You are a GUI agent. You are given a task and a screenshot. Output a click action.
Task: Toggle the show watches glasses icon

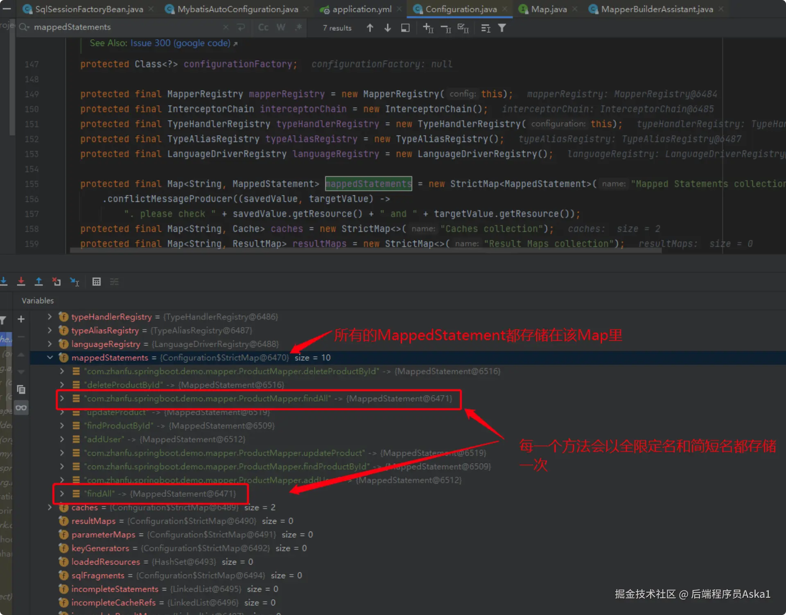pos(21,407)
